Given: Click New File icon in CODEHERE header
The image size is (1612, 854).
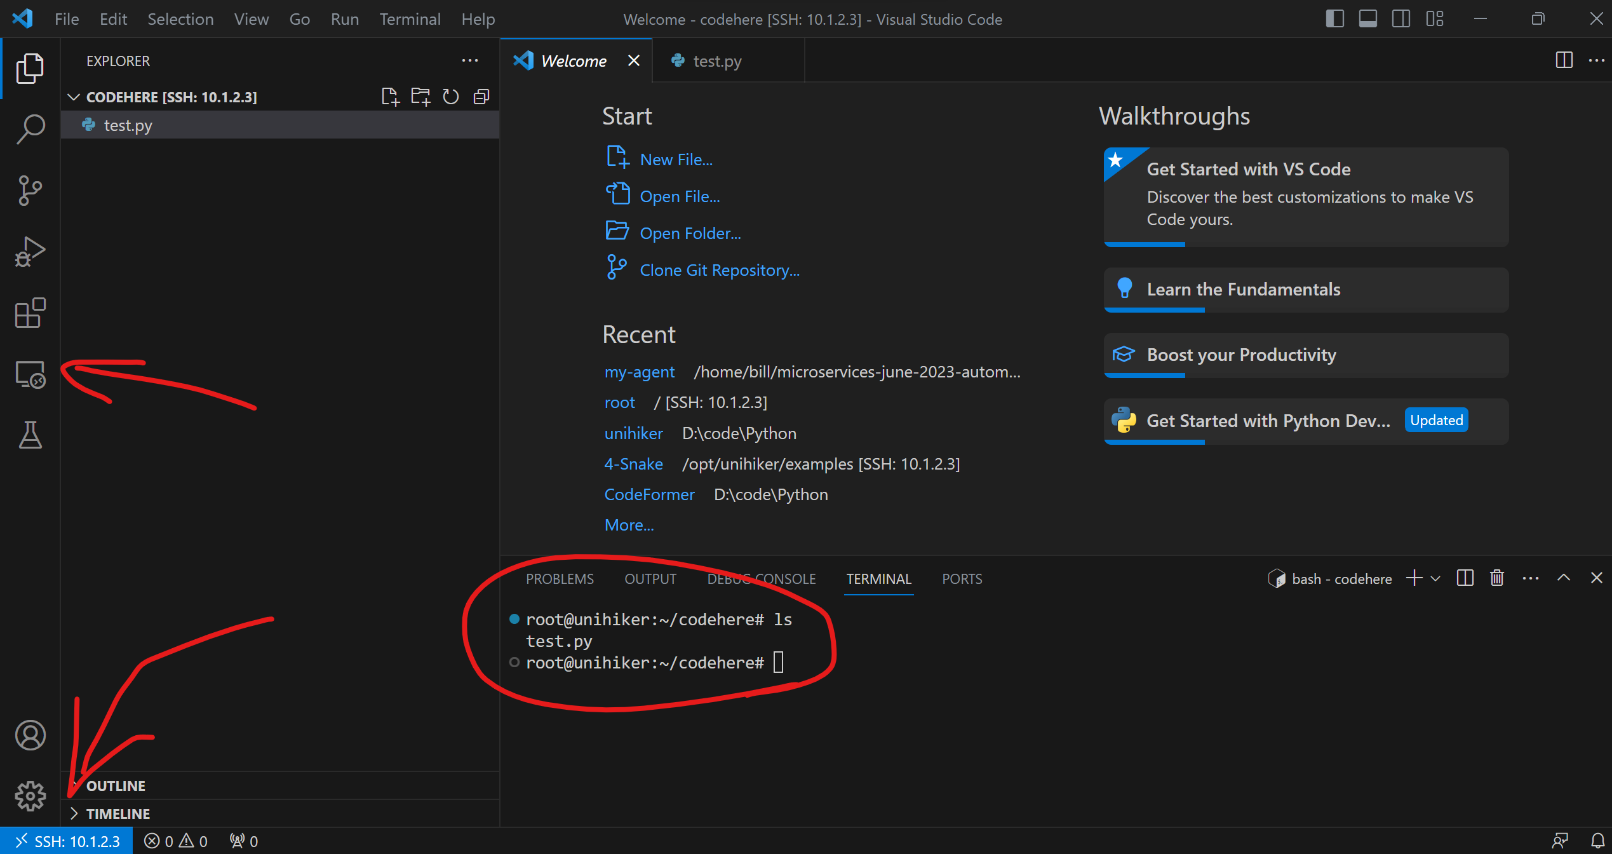Looking at the screenshot, I should coord(390,97).
